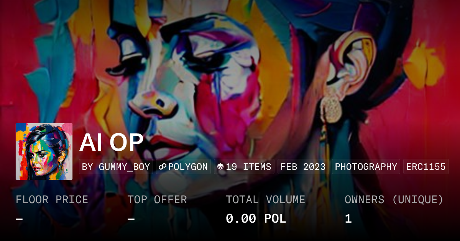Select the TOTAL VOLUME label
This screenshot has width=460, height=241.
266,200
